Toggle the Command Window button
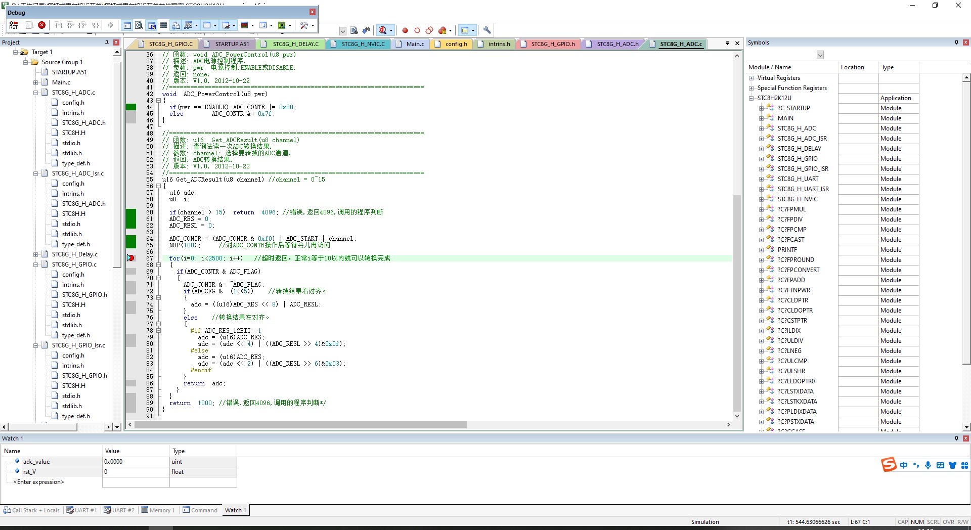This screenshot has width=971, height=530. click(127, 25)
